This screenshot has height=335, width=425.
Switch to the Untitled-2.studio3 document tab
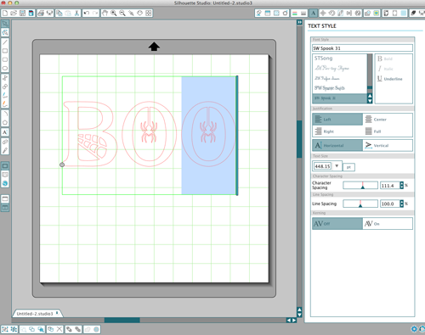click(37, 314)
